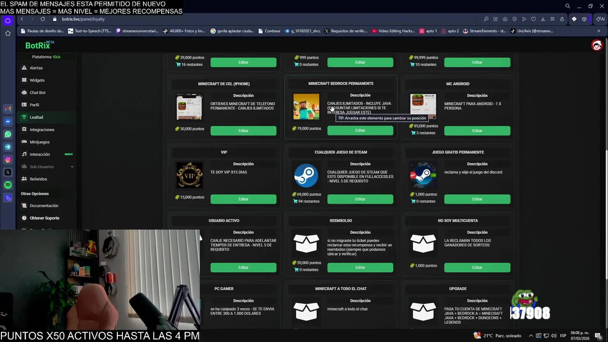Open Messenger in browser sidebar
608x342 pixels.
point(8,122)
